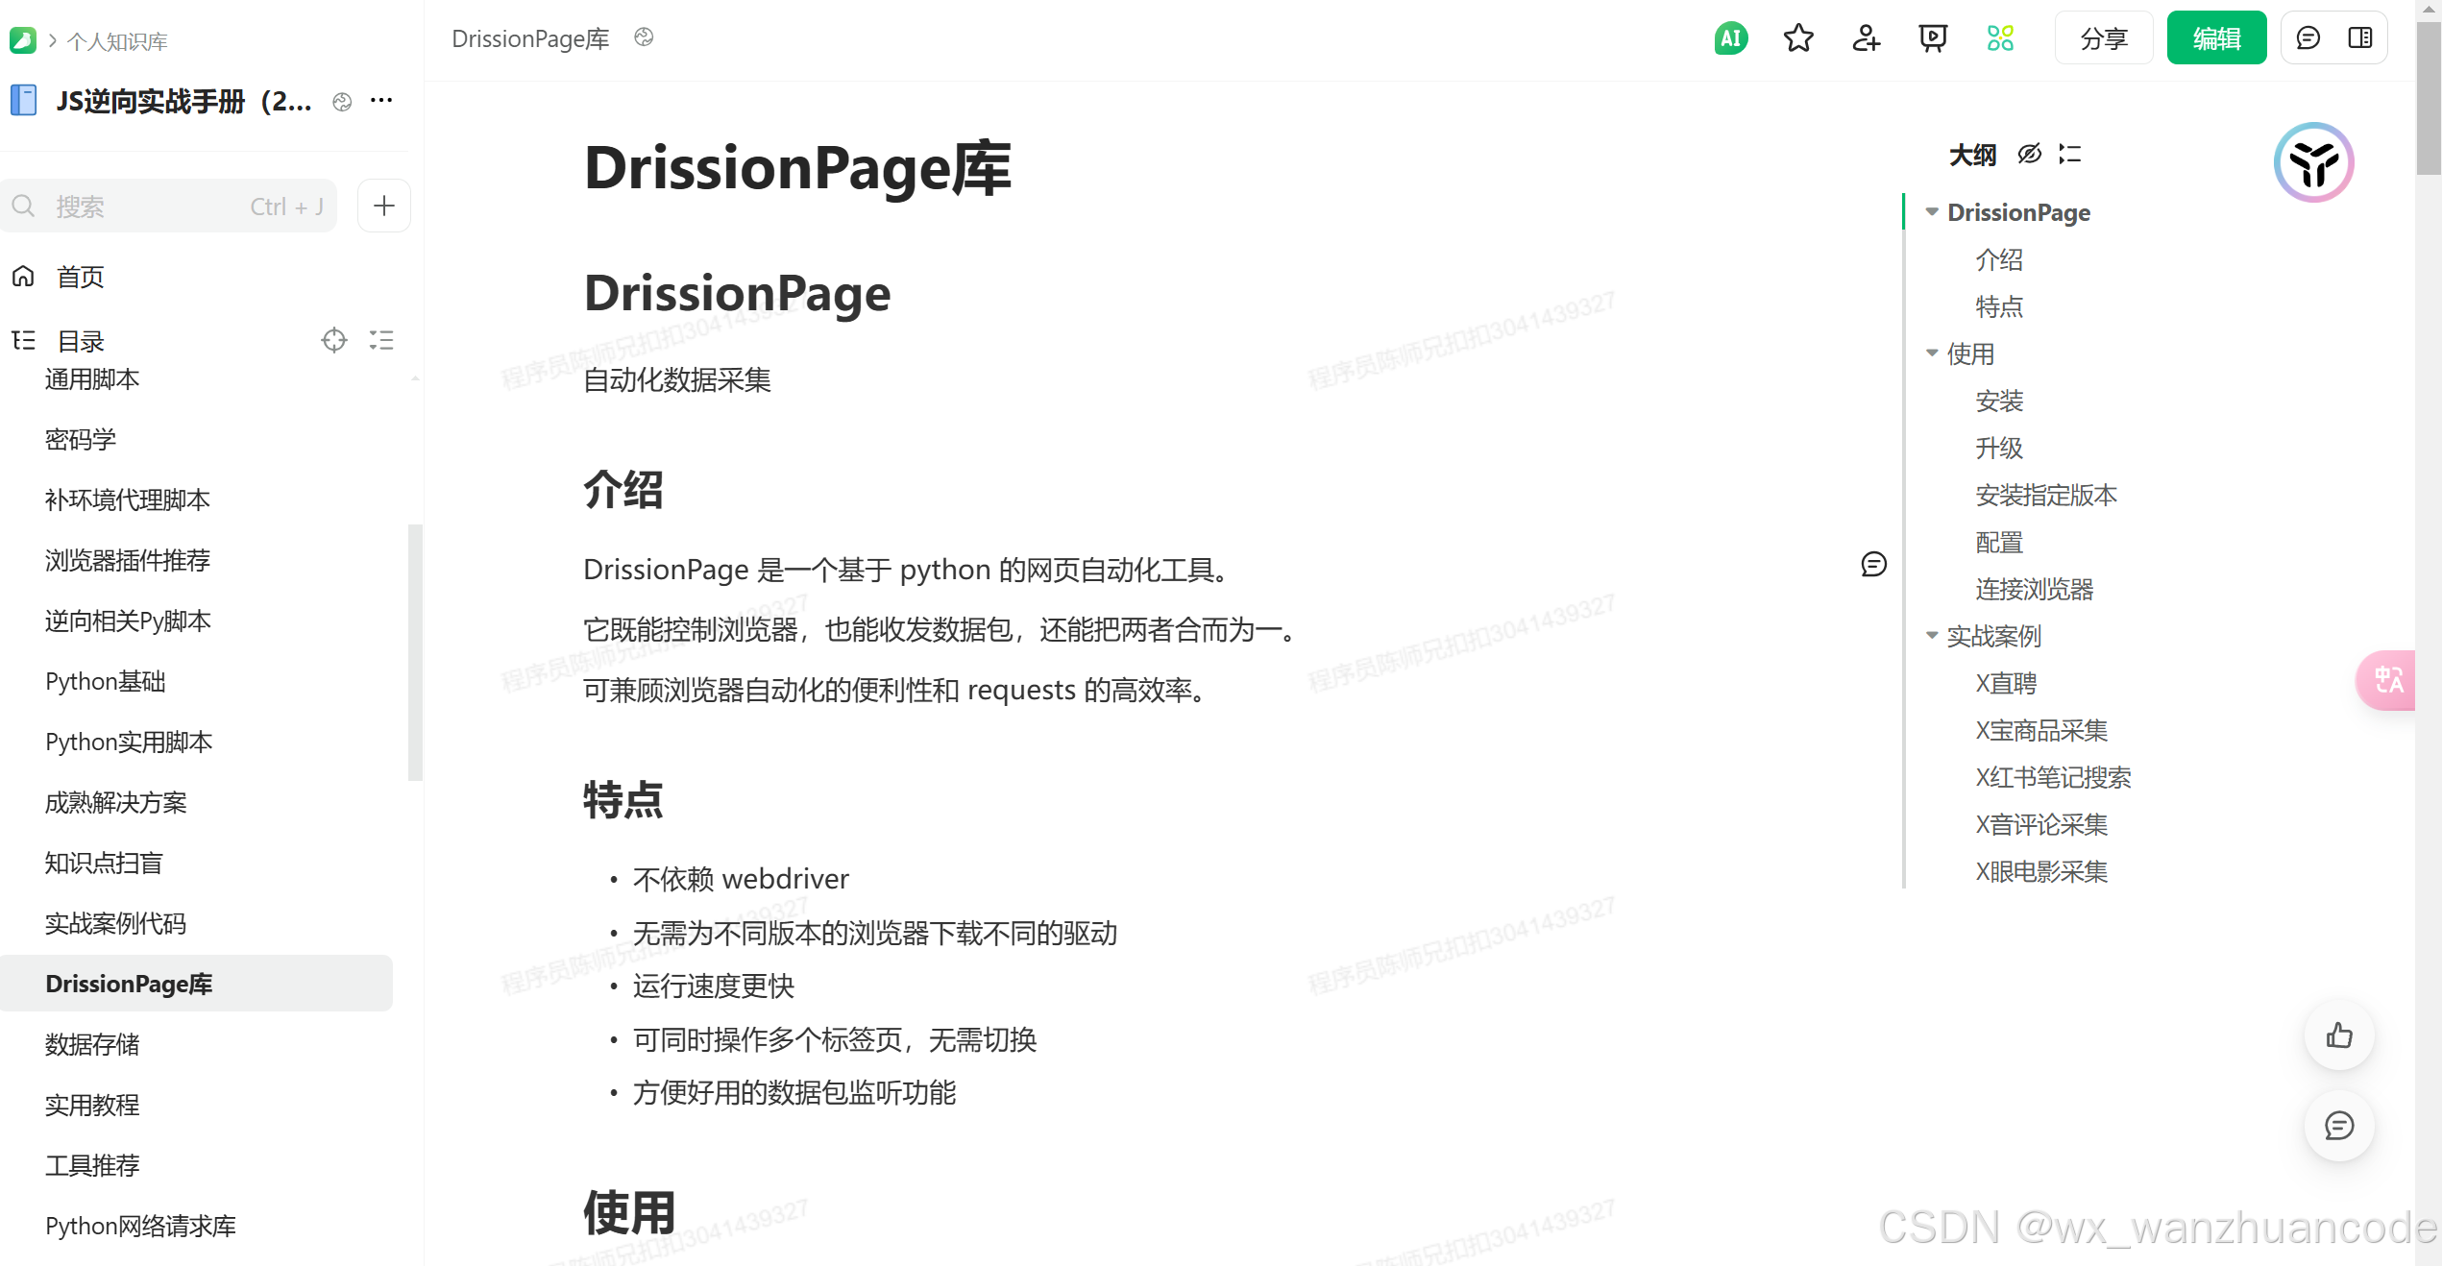Image resolution: width=2442 pixels, height=1266 pixels.
Task: Hide the outline with the eye icon
Action: (x=2029, y=154)
